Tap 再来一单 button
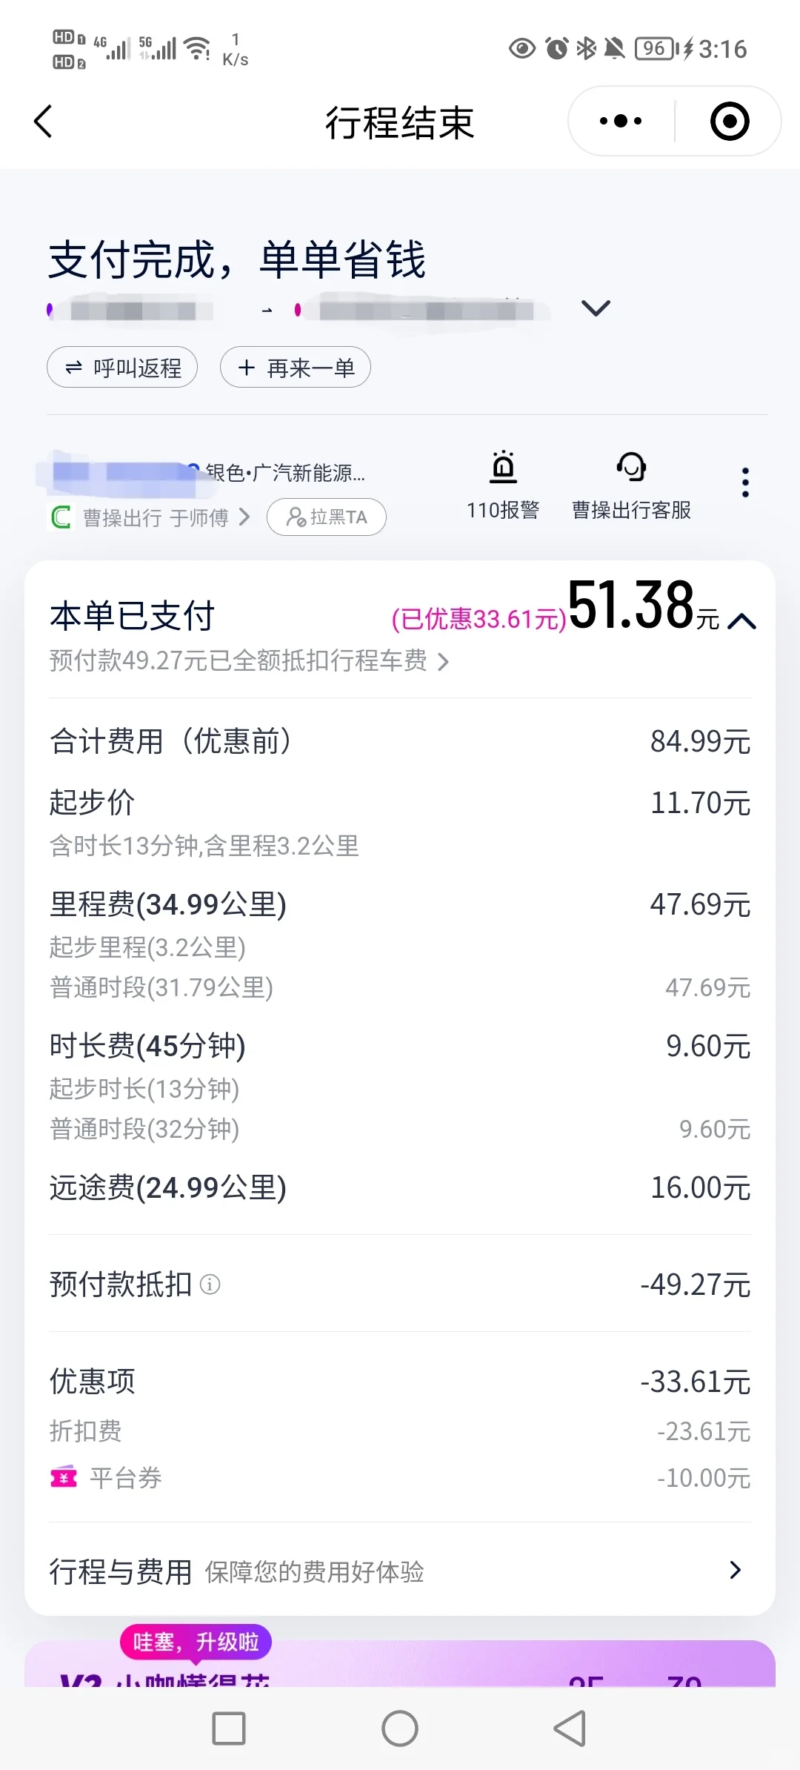Viewport: 800px width, 1770px height. [x=296, y=367]
